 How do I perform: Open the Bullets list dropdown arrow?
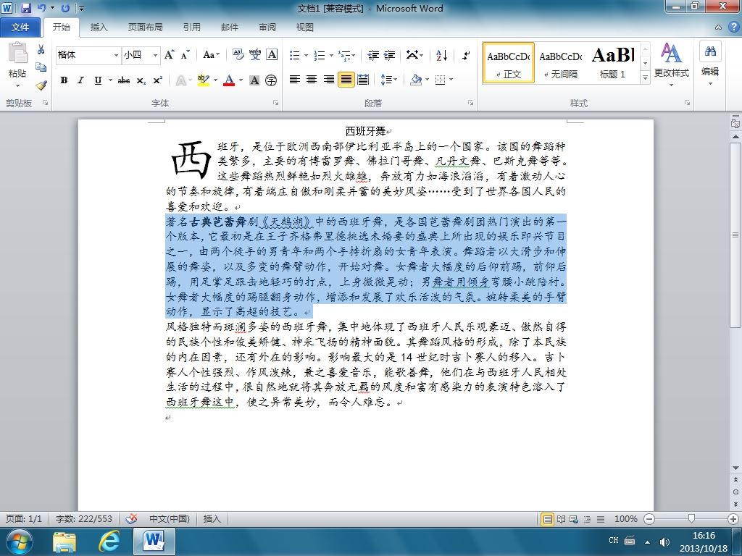[306, 55]
